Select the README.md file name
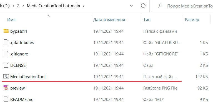This screenshot has width=213, height=107. coord(22,100)
